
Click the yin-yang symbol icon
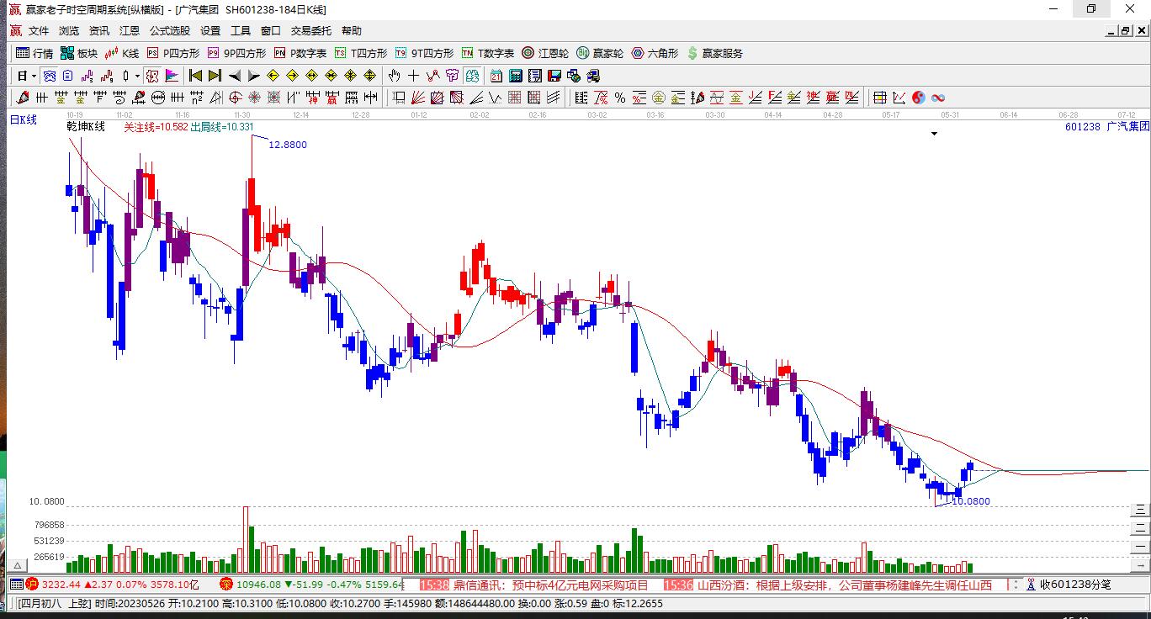click(x=918, y=98)
